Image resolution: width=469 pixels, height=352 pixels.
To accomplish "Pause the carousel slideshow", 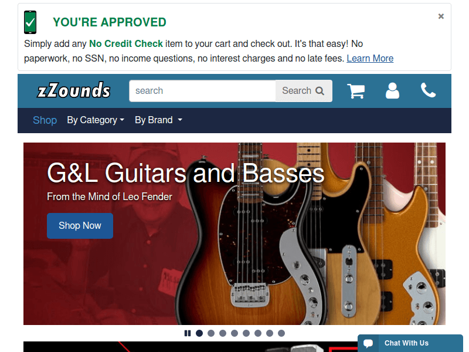I will click(x=188, y=333).
